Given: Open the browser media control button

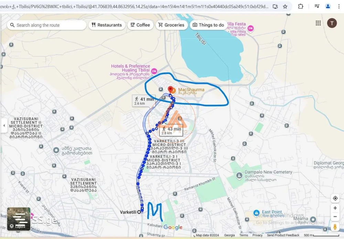Looking at the screenshot, I should point(317,6).
